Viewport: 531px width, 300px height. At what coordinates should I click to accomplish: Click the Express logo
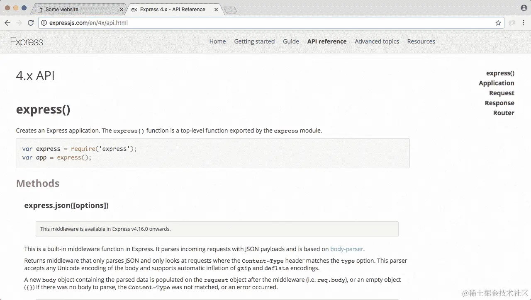27,42
